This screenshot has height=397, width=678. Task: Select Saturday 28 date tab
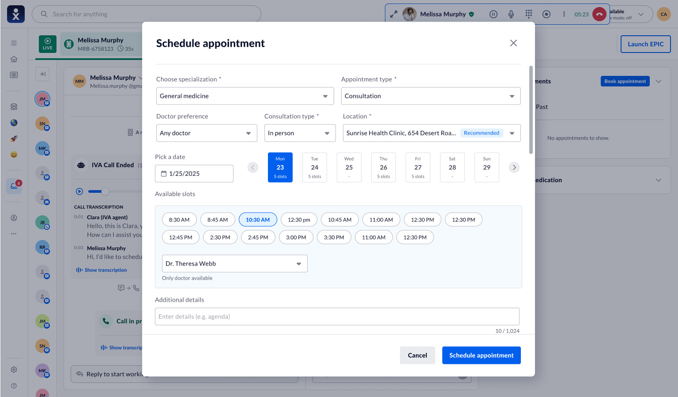[452, 168]
